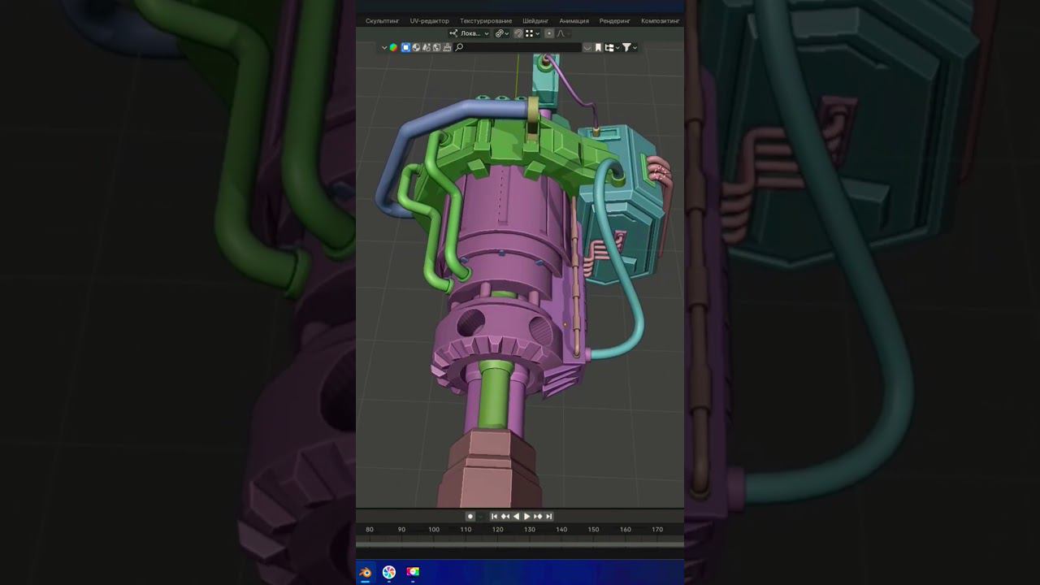Image resolution: width=1040 pixels, height=585 pixels.
Task: Jump to the next keyframe
Action: pyautogui.click(x=537, y=516)
